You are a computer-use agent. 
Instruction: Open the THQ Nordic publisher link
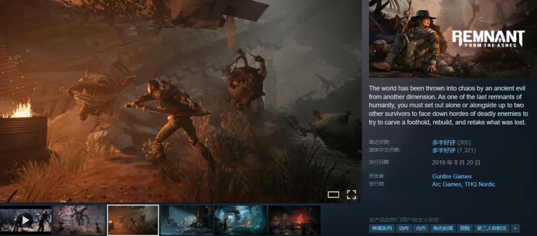[x=480, y=184]
